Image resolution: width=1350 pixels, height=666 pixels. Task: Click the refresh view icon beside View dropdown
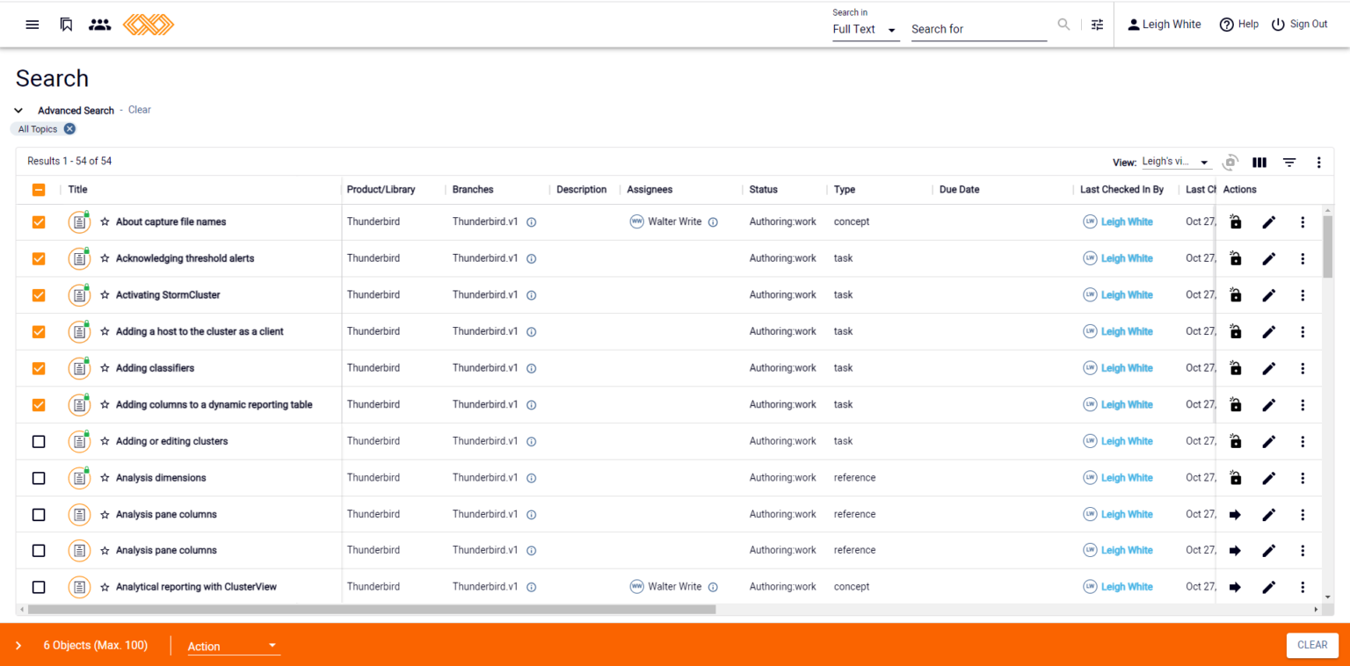coord(1230,163)
